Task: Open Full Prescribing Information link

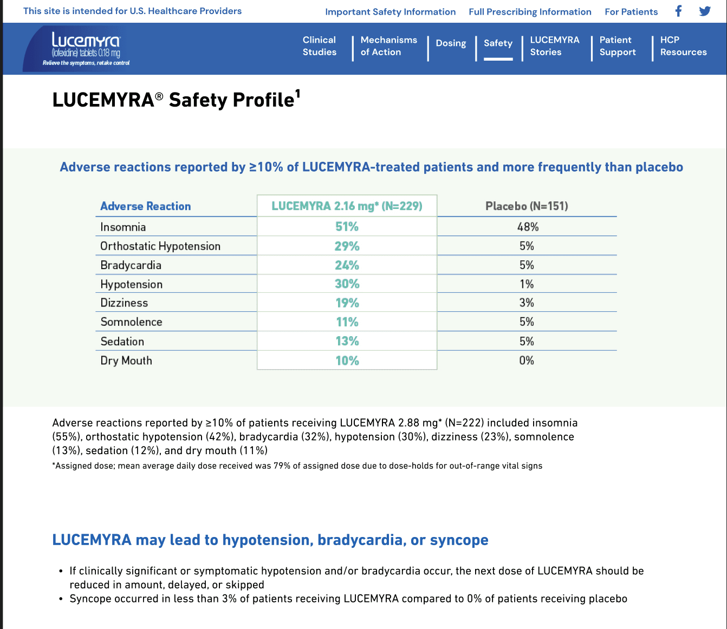Action: tap(530, 12)
